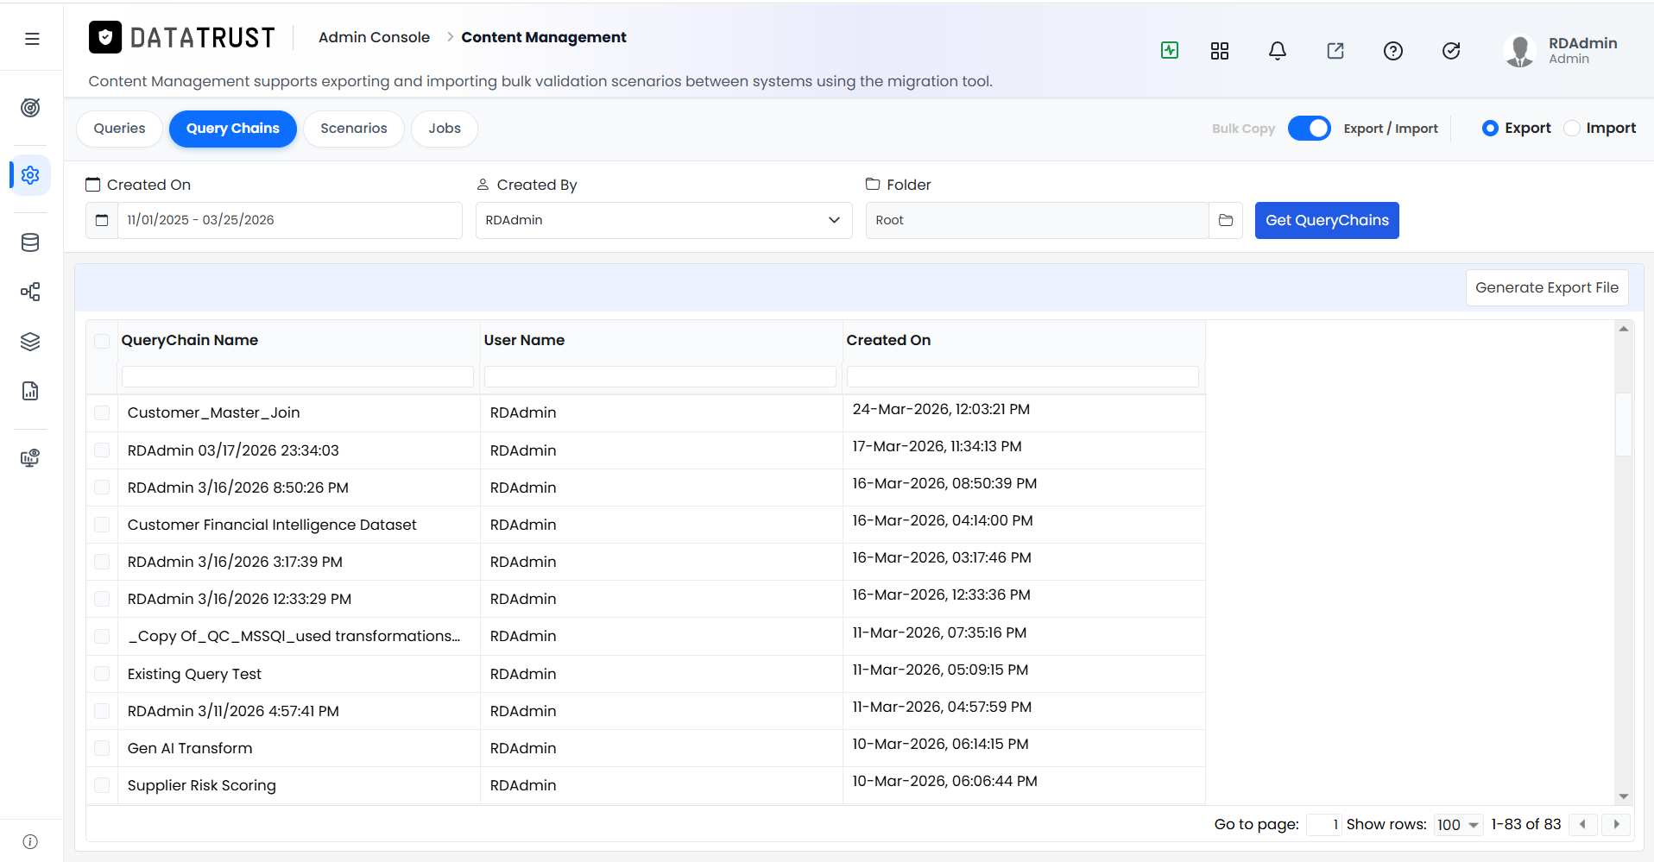Switch to the Scenarios tab
Viewport: 1654px width, 862px height.
coord(354,129)
